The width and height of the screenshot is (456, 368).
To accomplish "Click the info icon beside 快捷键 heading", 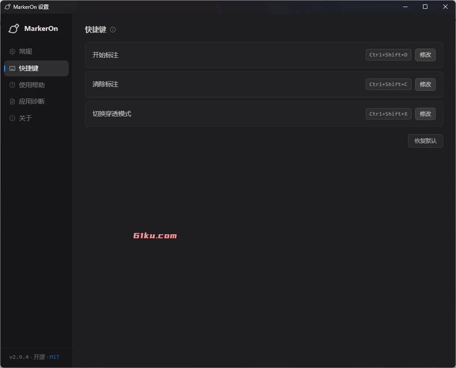I will pos(113,30).
